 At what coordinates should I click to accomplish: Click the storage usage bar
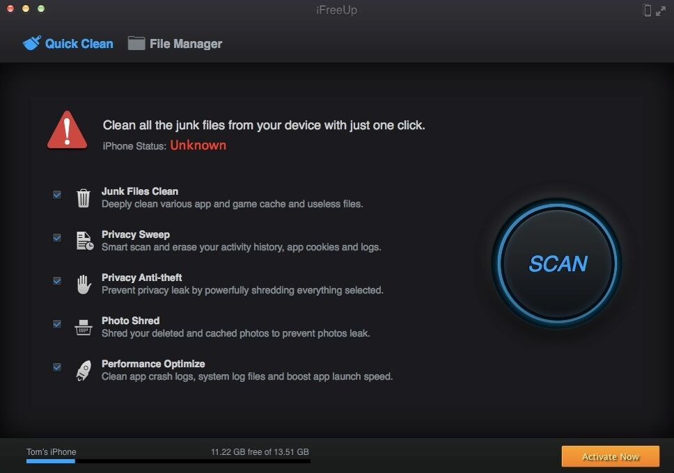[x=168, y=461]
